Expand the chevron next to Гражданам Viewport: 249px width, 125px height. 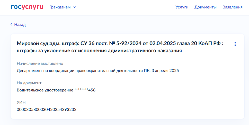pyautogui.click(x=75, y=7)
